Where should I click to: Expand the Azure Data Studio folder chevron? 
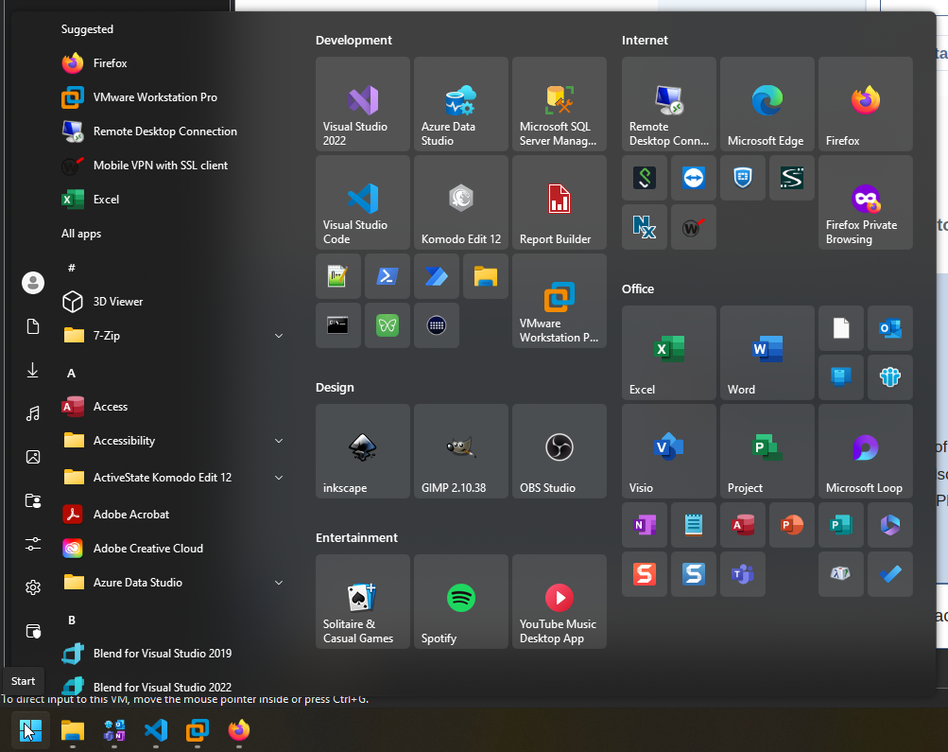pos(279,583)
